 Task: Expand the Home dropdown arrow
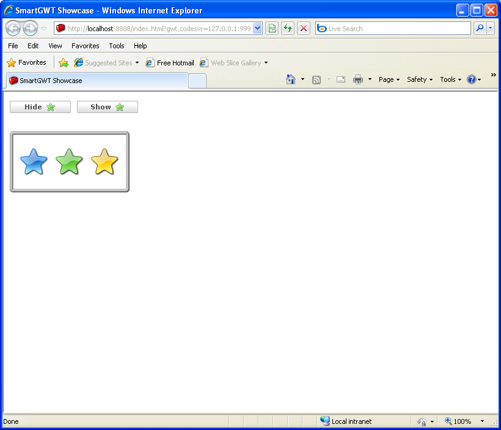tap(302, 79)
